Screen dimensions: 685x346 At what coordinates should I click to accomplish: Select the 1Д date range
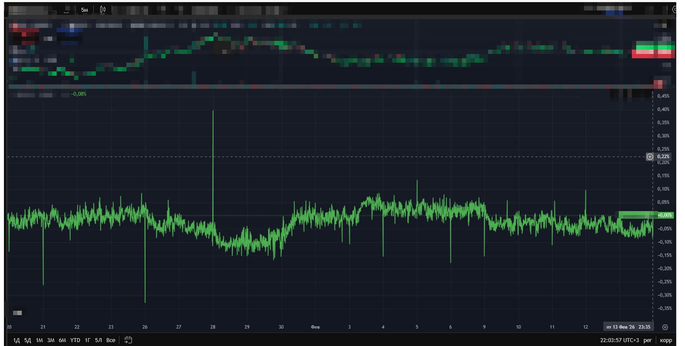tap(17, 340)
